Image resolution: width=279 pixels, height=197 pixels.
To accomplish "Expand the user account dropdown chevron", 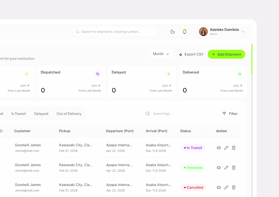I will [243, 32].
